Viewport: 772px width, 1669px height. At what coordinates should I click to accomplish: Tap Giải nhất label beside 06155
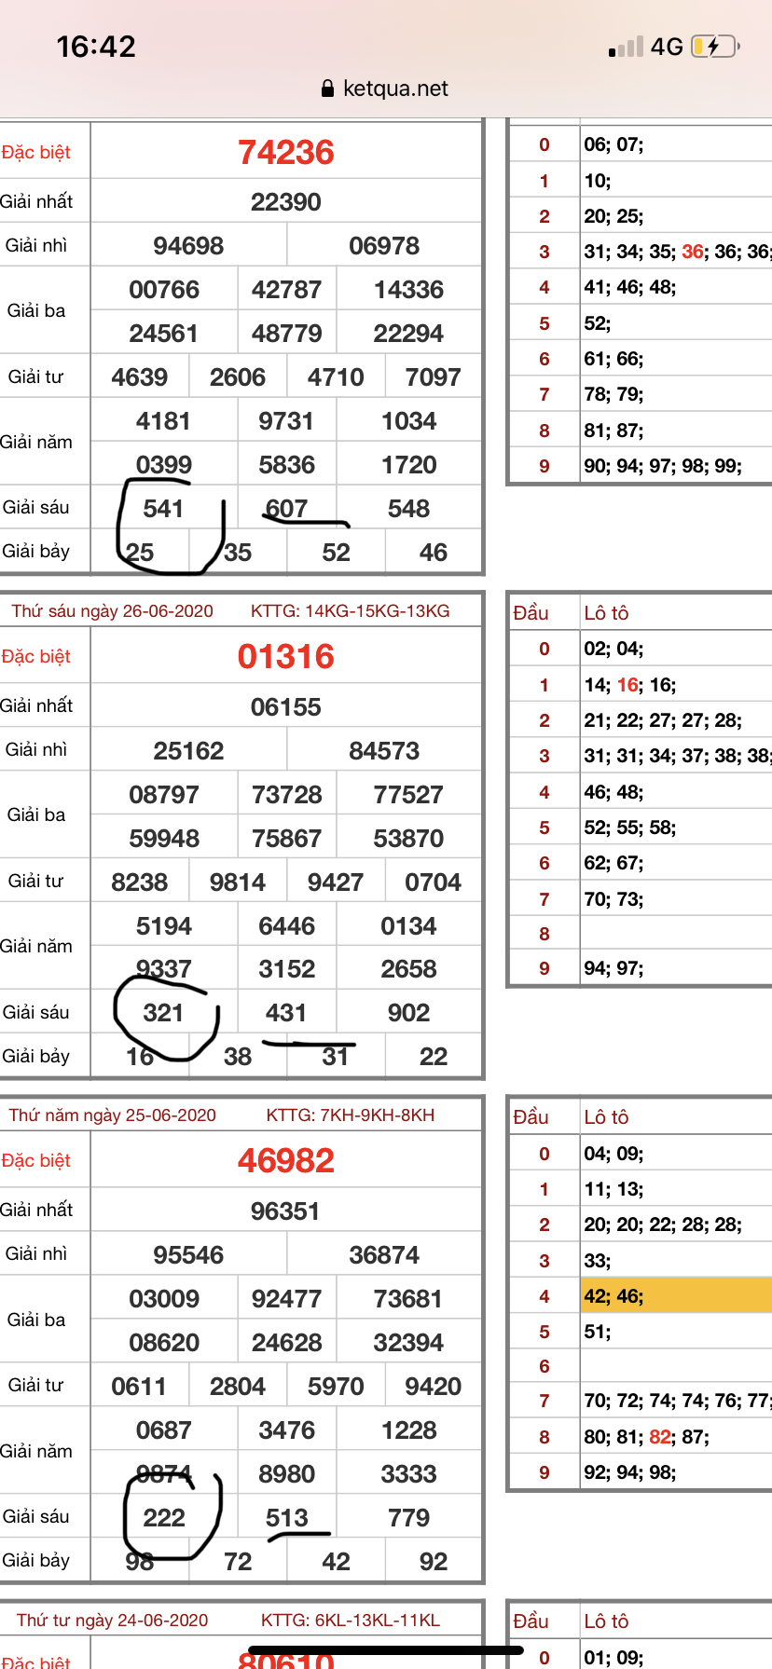pyautogui.click(x=36, y=706)
